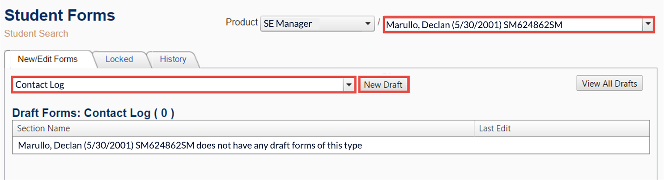The image size is (664, 180).
Task: Click the Draft Forms: Contact Log heading
Action: click(93, 113)
